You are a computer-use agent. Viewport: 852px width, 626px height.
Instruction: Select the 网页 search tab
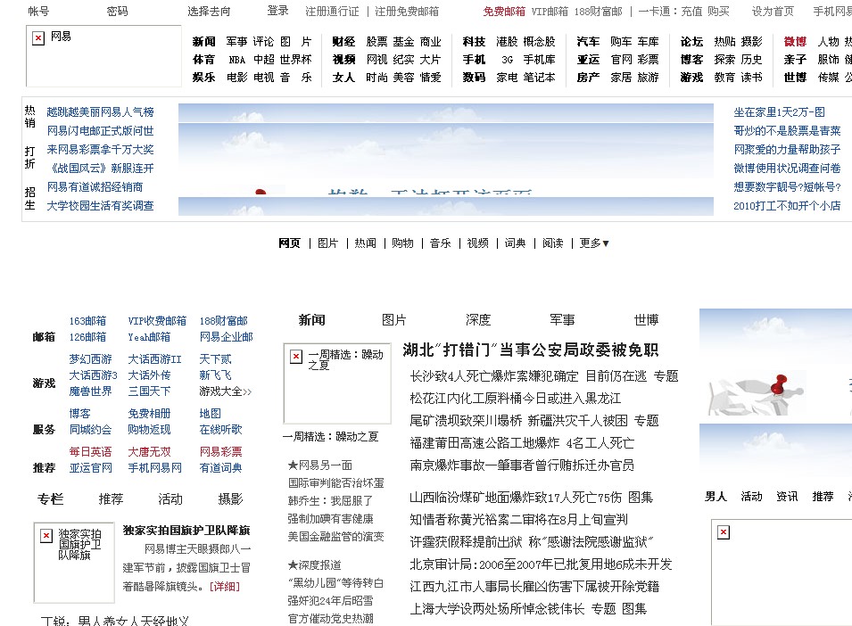tap(289, 243)
